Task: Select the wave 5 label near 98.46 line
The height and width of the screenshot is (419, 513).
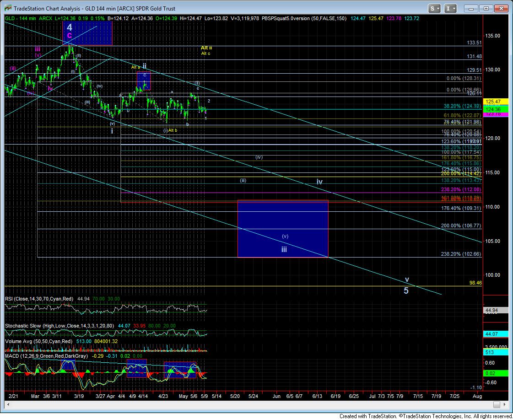Action: click(406, 290)
